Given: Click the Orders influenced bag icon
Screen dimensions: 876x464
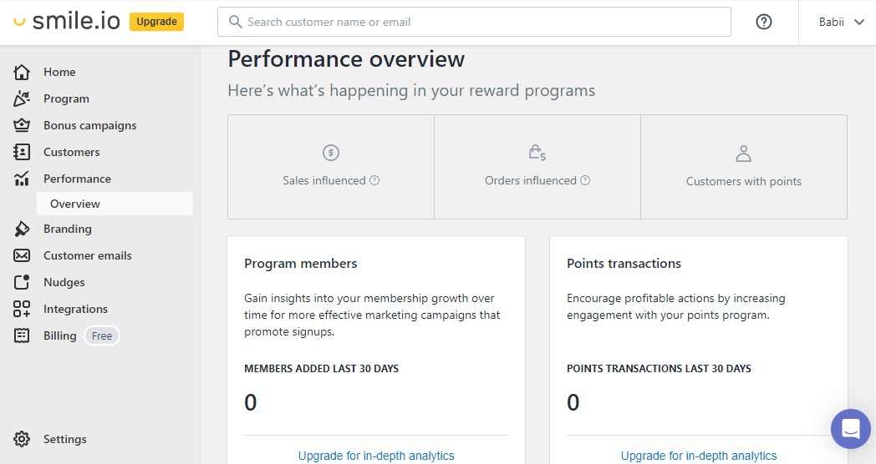Looking at the screenshot, I should pos(537,152).
